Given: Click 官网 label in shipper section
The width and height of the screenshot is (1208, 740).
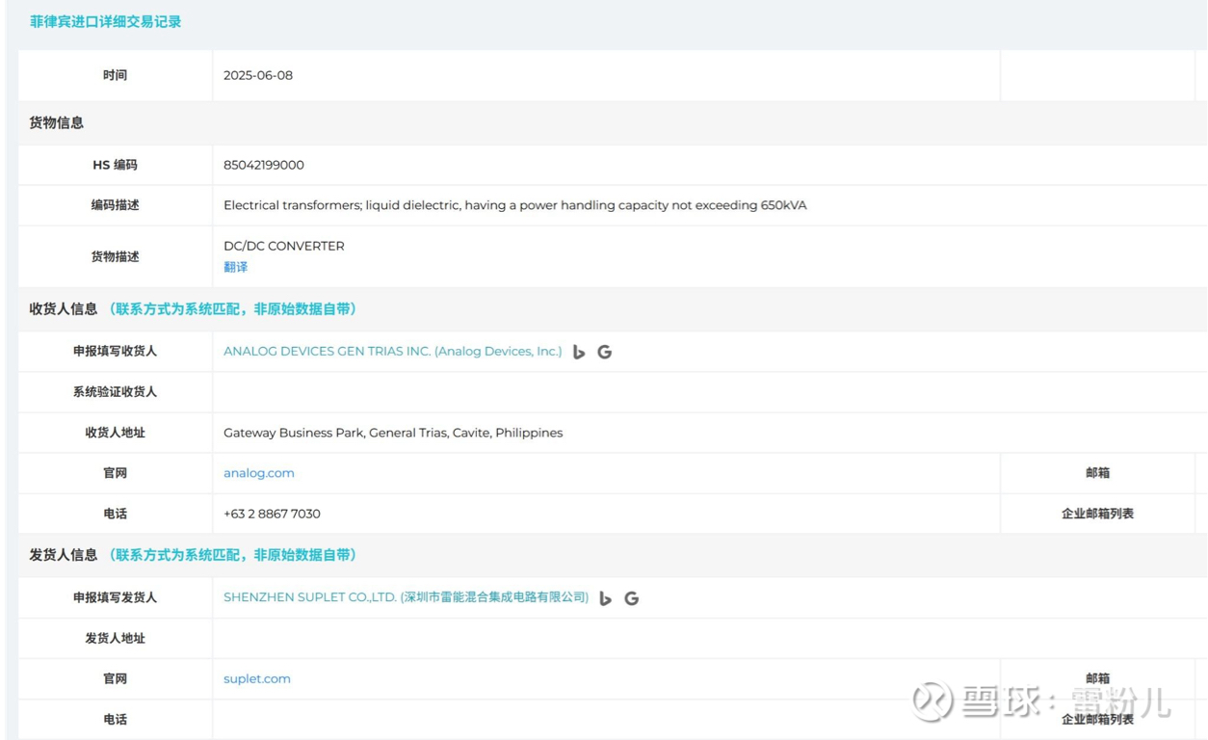Looking at the screenshot, I should click(x=116, y=678).
